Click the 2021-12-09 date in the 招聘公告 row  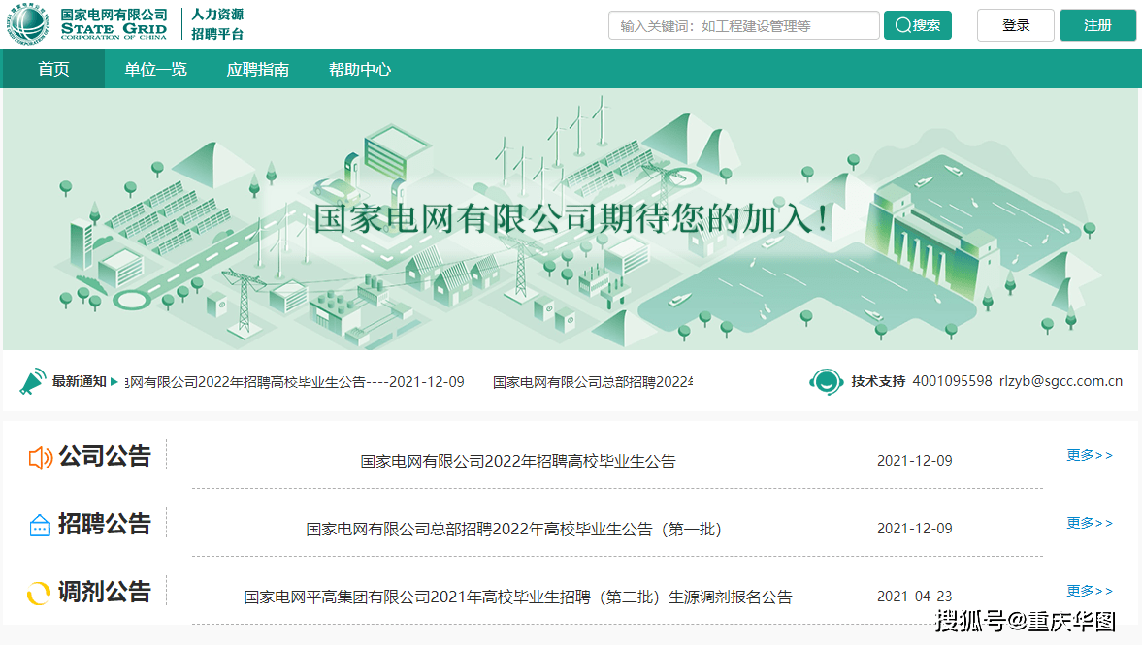point(914,528)
